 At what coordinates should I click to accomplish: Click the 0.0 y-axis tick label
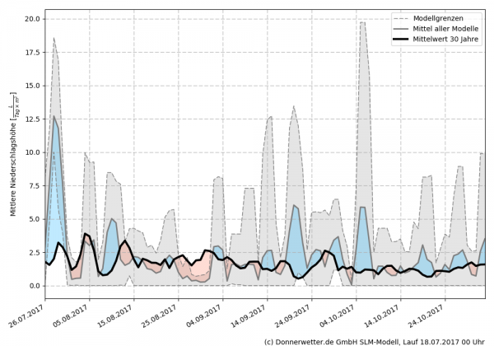[35, 286]
